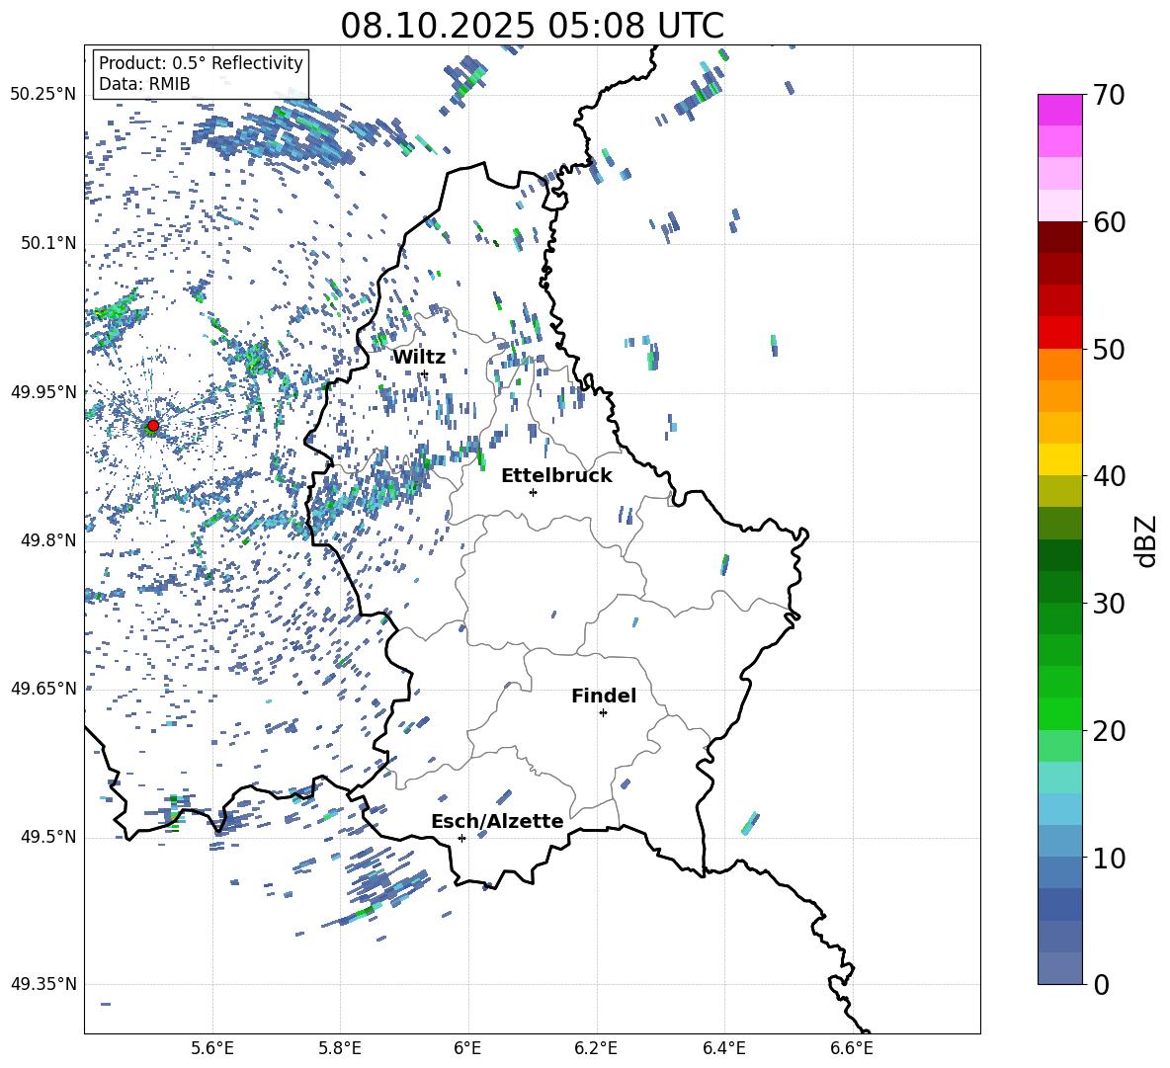The width and height of the screenshot is (1170, 1068).
Task: Click the Ettelbruck station cross marker
Action: tap(533, 492)
